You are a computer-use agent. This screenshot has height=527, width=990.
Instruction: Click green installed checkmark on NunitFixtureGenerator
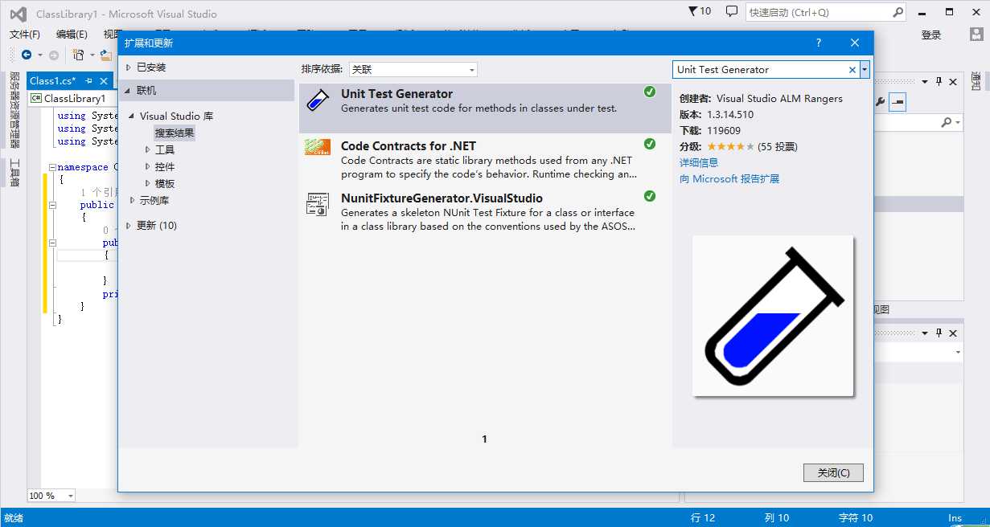click(650, 197)
